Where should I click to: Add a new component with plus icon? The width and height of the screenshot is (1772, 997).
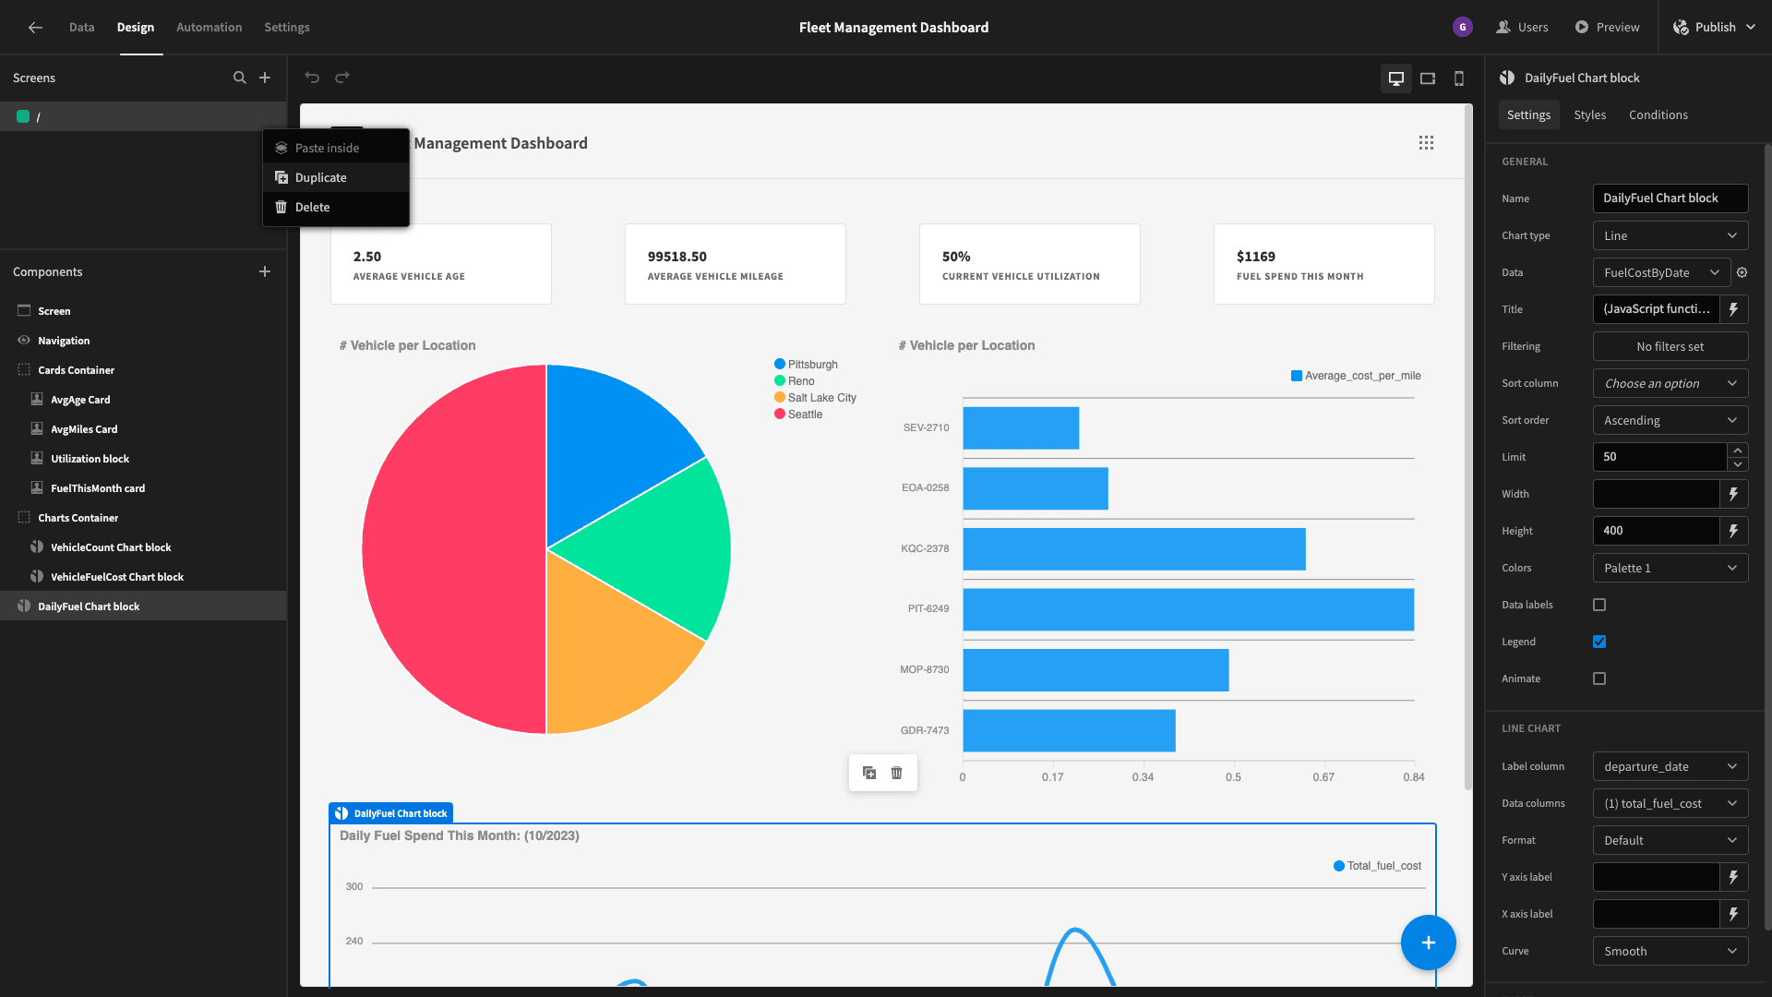pos(265,271)
